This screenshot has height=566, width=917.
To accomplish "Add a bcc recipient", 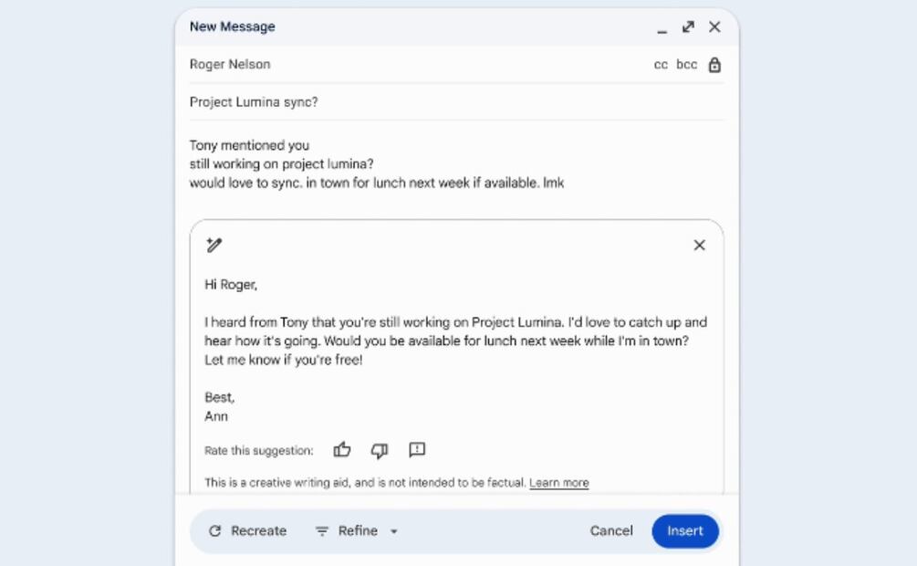I will (686, 65).
